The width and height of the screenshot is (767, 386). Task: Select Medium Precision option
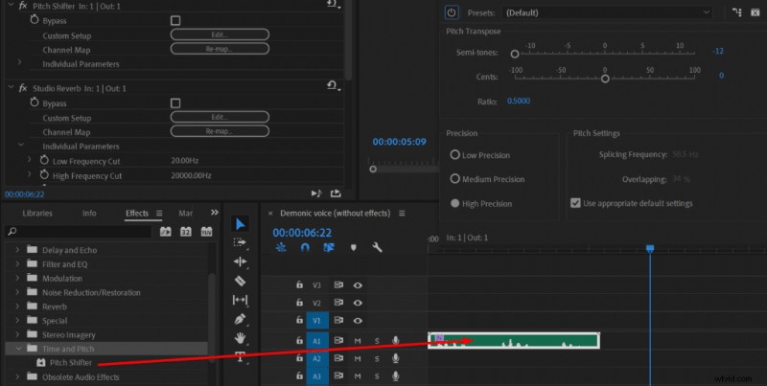click(454, 179)
